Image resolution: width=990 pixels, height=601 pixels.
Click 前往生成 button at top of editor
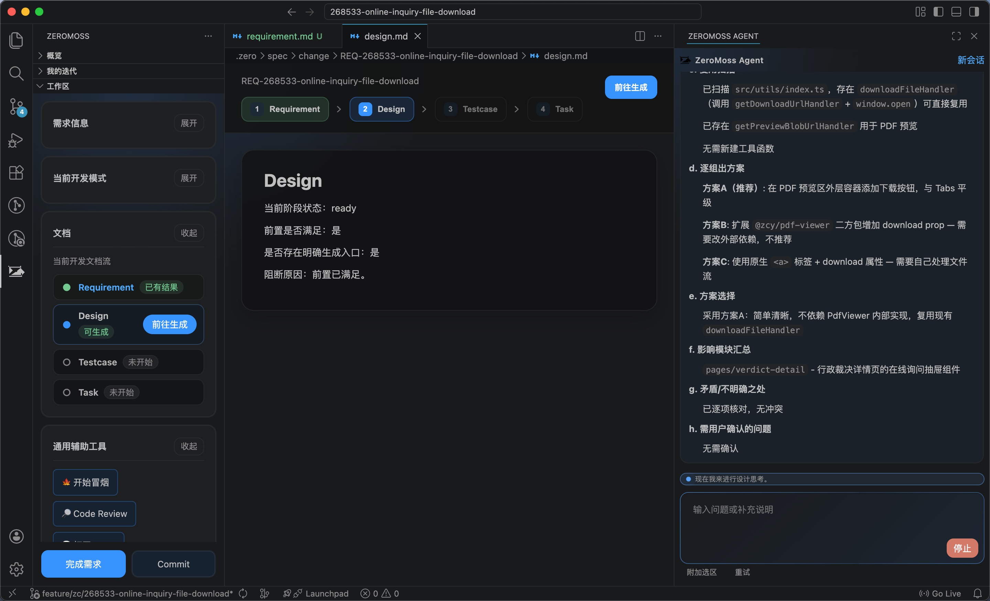pos(631,87)
